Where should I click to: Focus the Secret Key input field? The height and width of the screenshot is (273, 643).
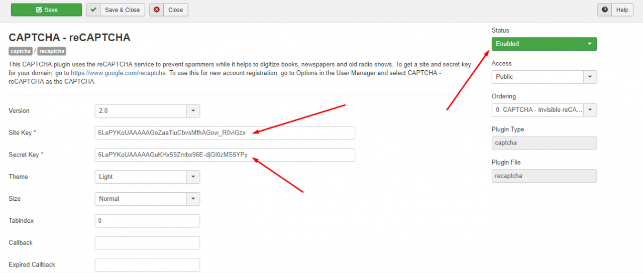[x=225, y=155]
